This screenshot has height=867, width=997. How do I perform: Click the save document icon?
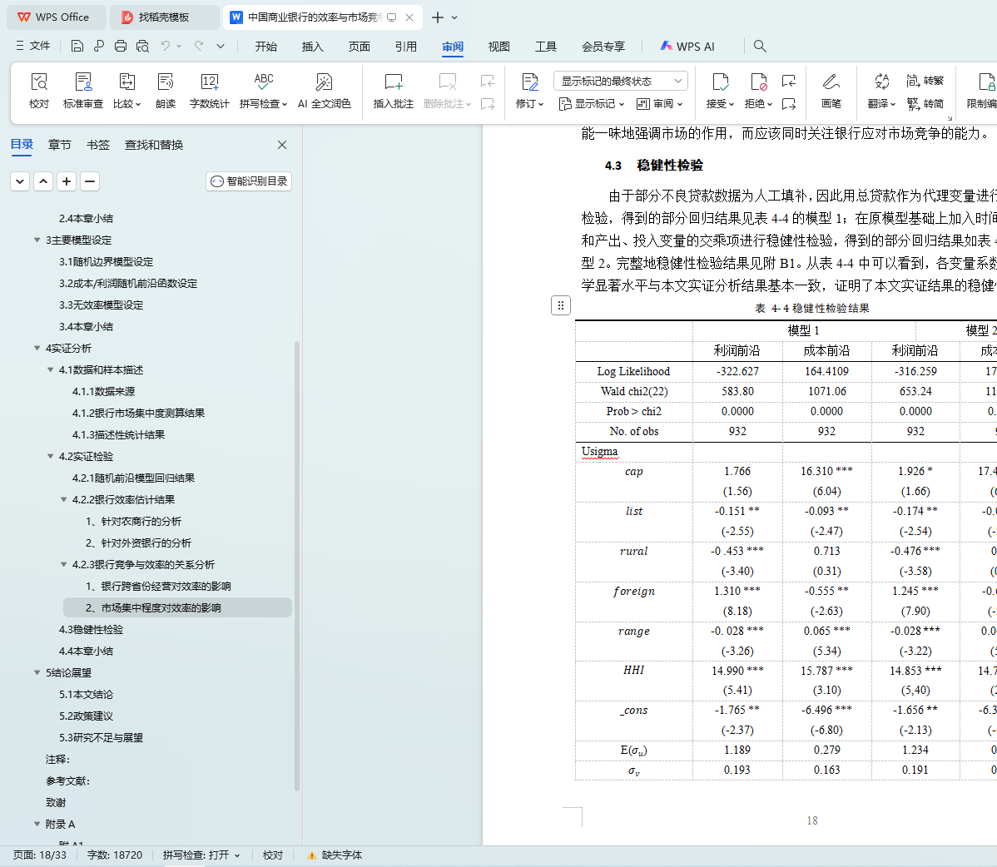77,46
